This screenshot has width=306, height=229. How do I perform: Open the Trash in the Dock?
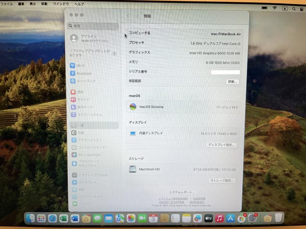tap(279, 218)
